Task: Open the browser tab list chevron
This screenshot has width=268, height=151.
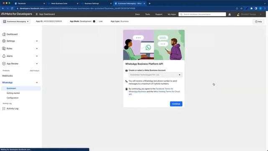Action: tap(265, 3)
